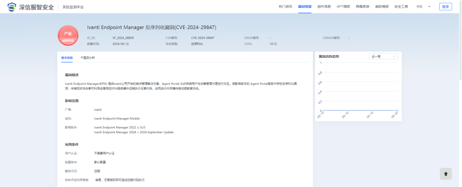Click the Ivanti Endpoint Manager 2022 ≤ SU5 line
The height and width of the screenshot is (187, 462).
click(x=120, y=127)
